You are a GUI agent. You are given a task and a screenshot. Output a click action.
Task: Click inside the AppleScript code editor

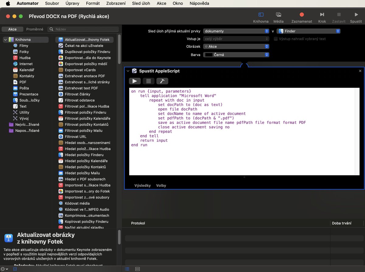244,131
